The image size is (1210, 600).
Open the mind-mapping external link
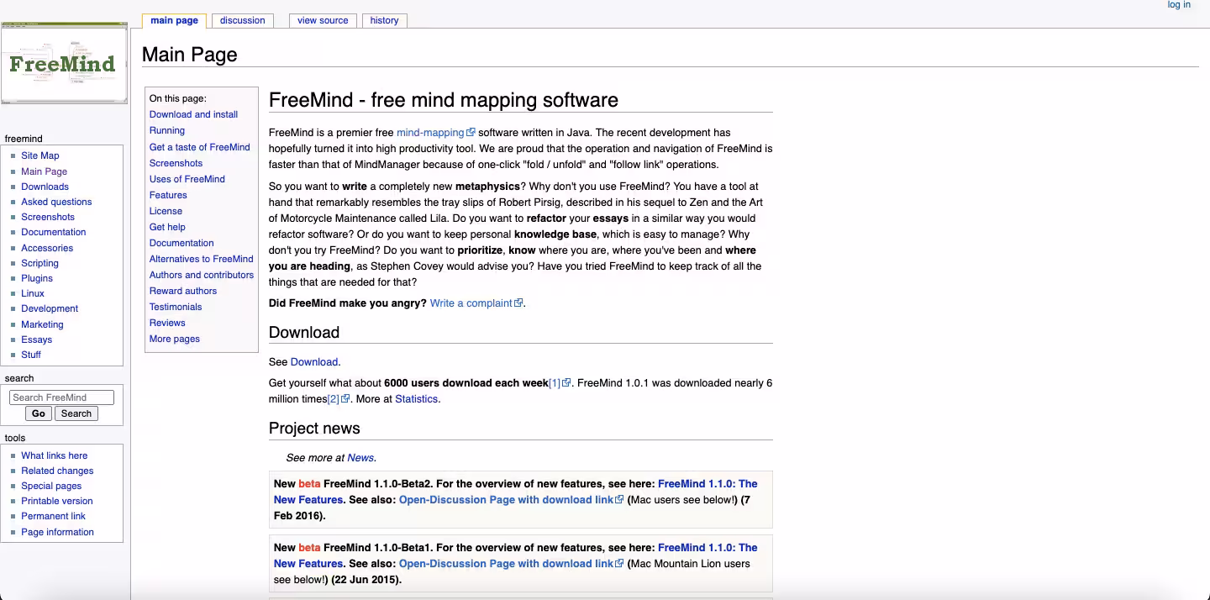click(435, 133)
